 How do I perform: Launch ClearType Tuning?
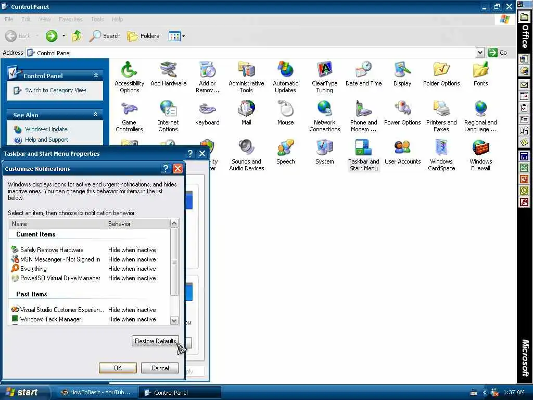[x=324, y=77]
